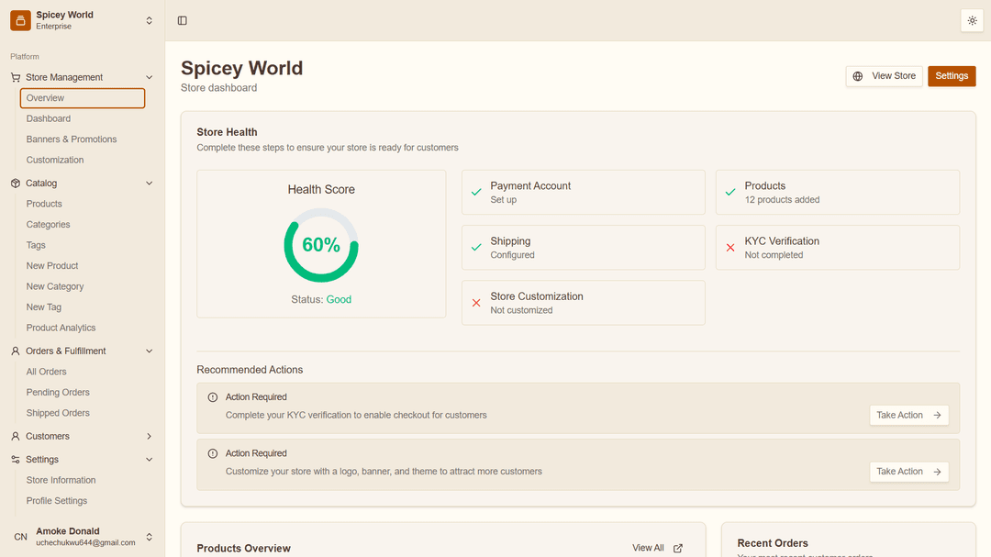Click the red X on KYC Verification
The image size is (991, 557).
(730, 248)
